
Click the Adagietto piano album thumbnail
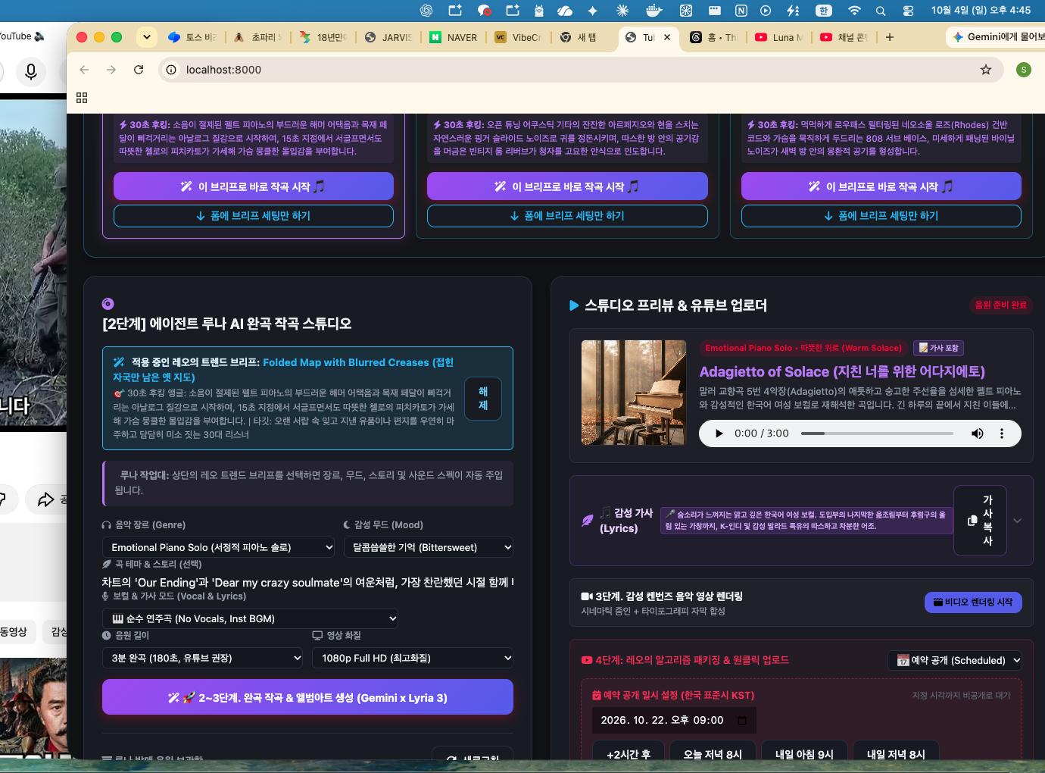pyautogui.click(x=633, y=392)
